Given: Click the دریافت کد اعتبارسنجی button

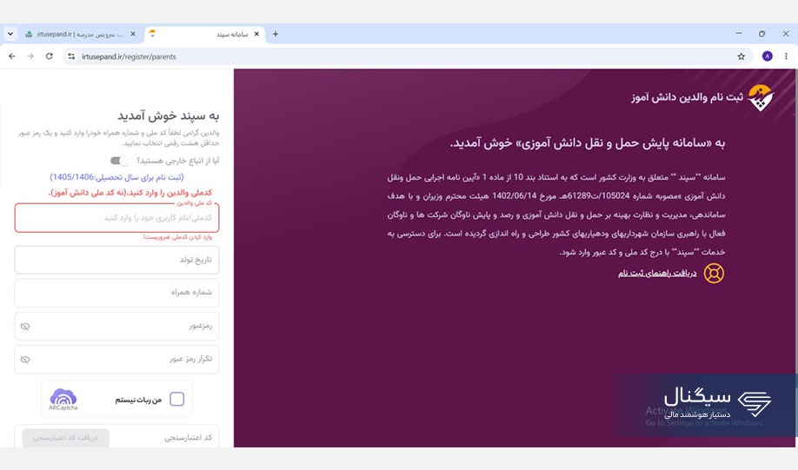Looking at the screenshot, I should 66,438.
